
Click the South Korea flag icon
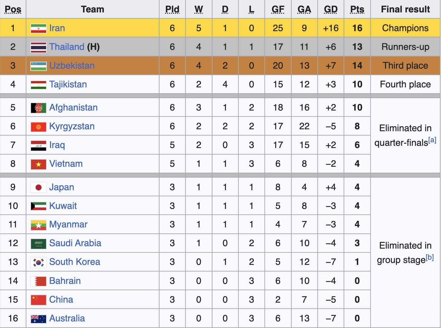[38, 262]
